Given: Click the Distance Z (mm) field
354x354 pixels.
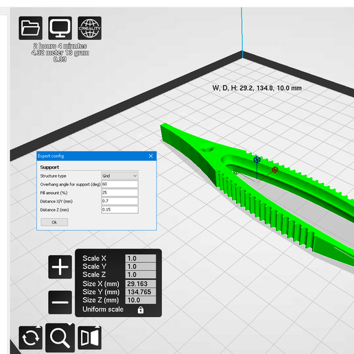Looking at the screenshot, I should coord(120,209).
